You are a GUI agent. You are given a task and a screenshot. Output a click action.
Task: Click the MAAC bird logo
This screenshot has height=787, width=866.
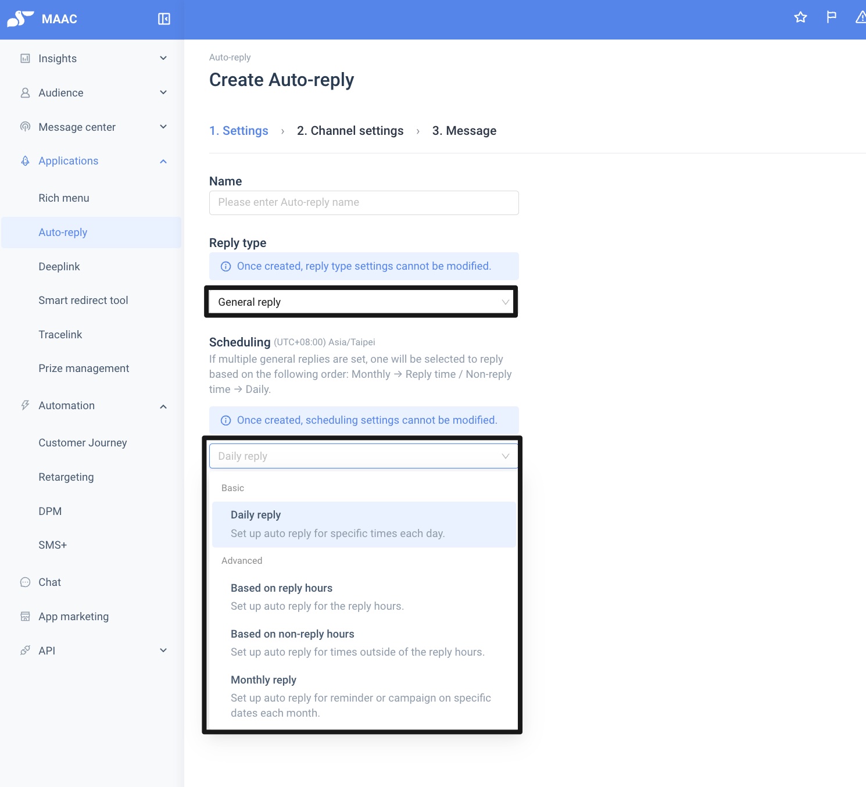[20, 19]
